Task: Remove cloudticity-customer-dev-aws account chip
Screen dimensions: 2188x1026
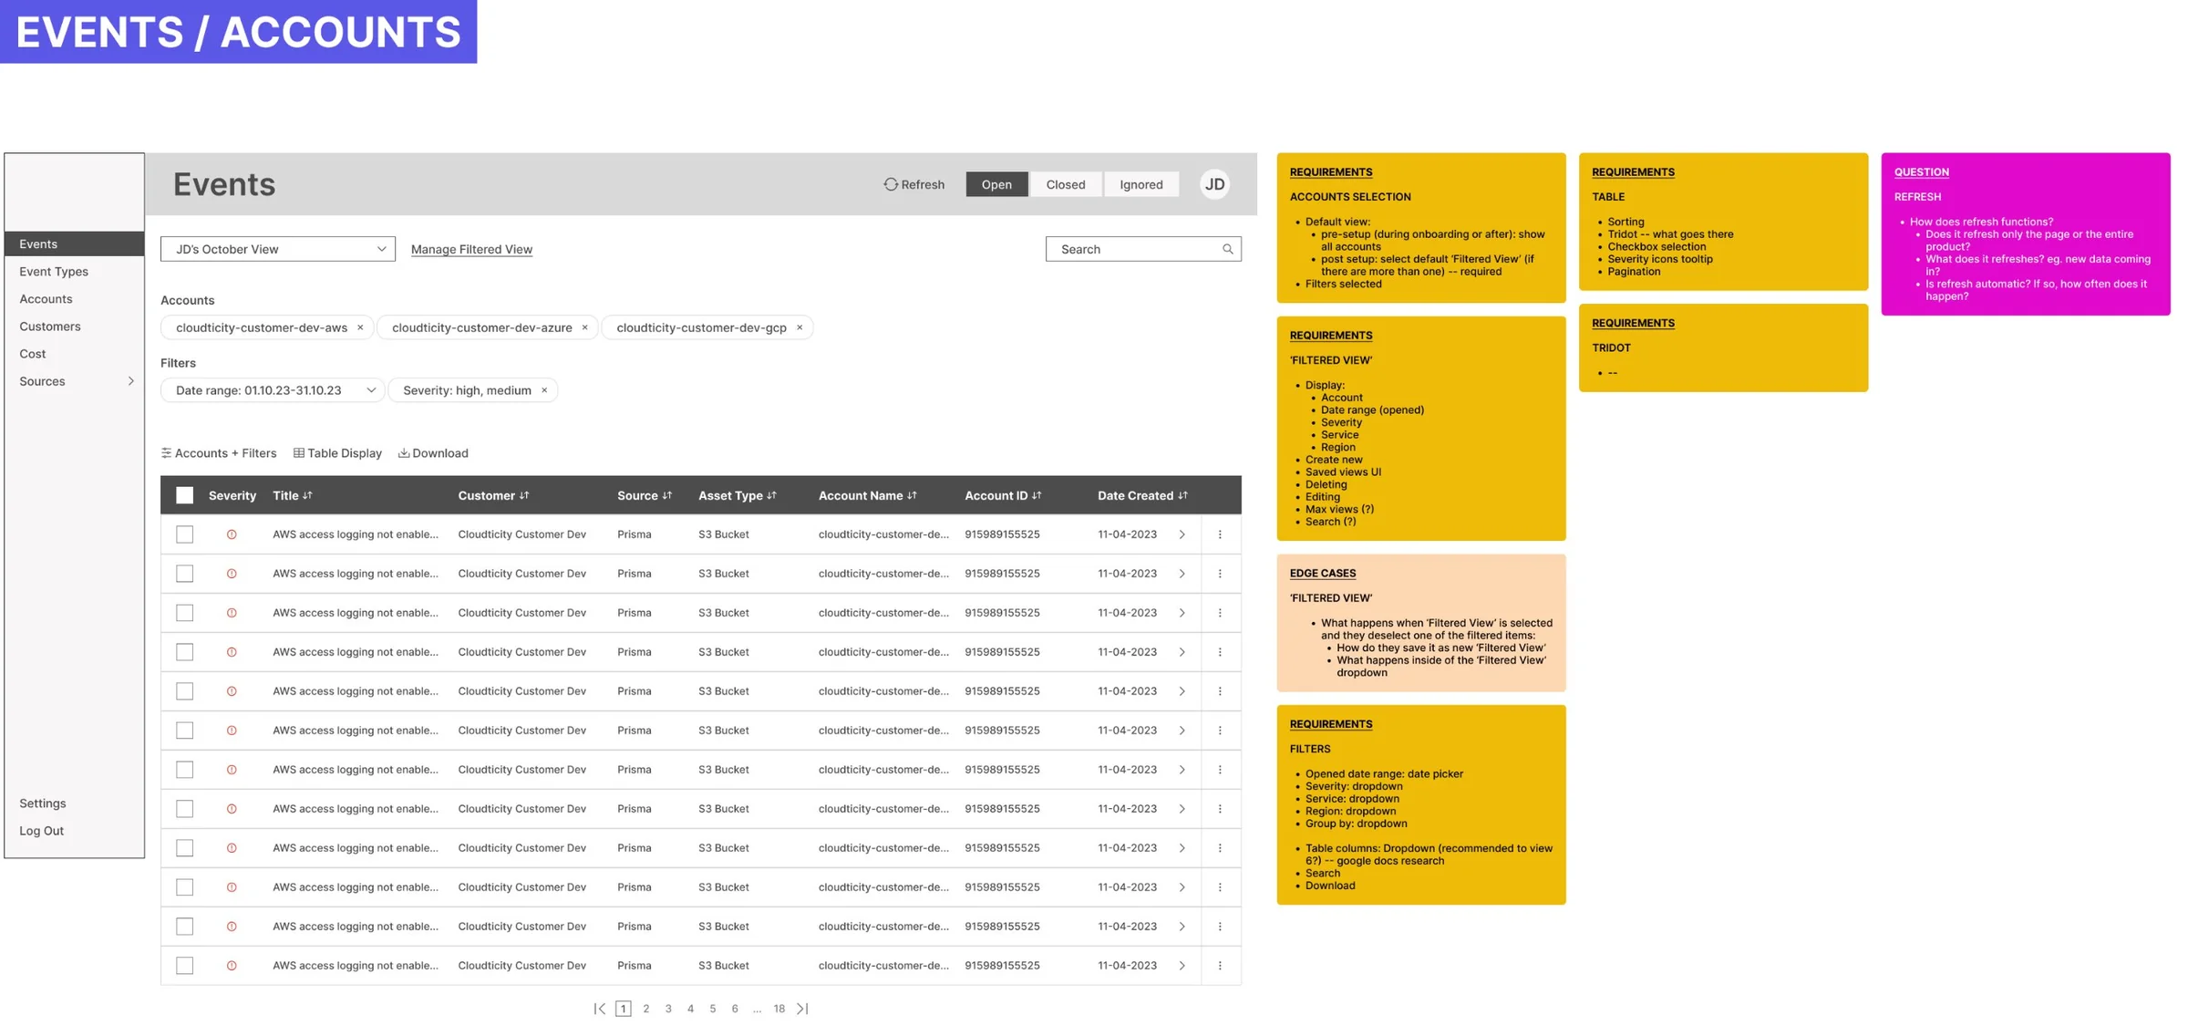Action: (360, 327)
